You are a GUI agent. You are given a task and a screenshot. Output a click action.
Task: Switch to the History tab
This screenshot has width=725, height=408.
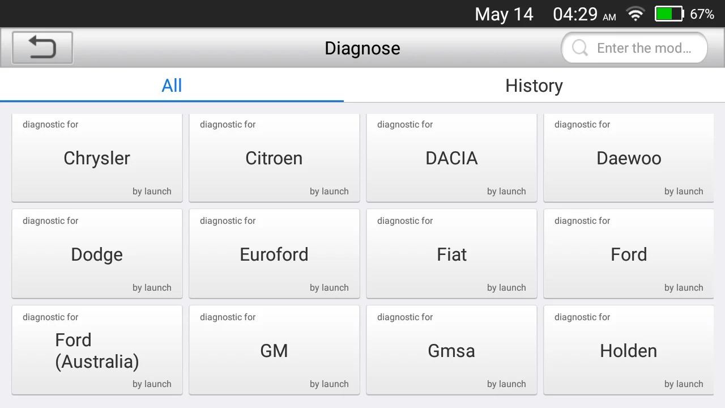pos(534,86)
